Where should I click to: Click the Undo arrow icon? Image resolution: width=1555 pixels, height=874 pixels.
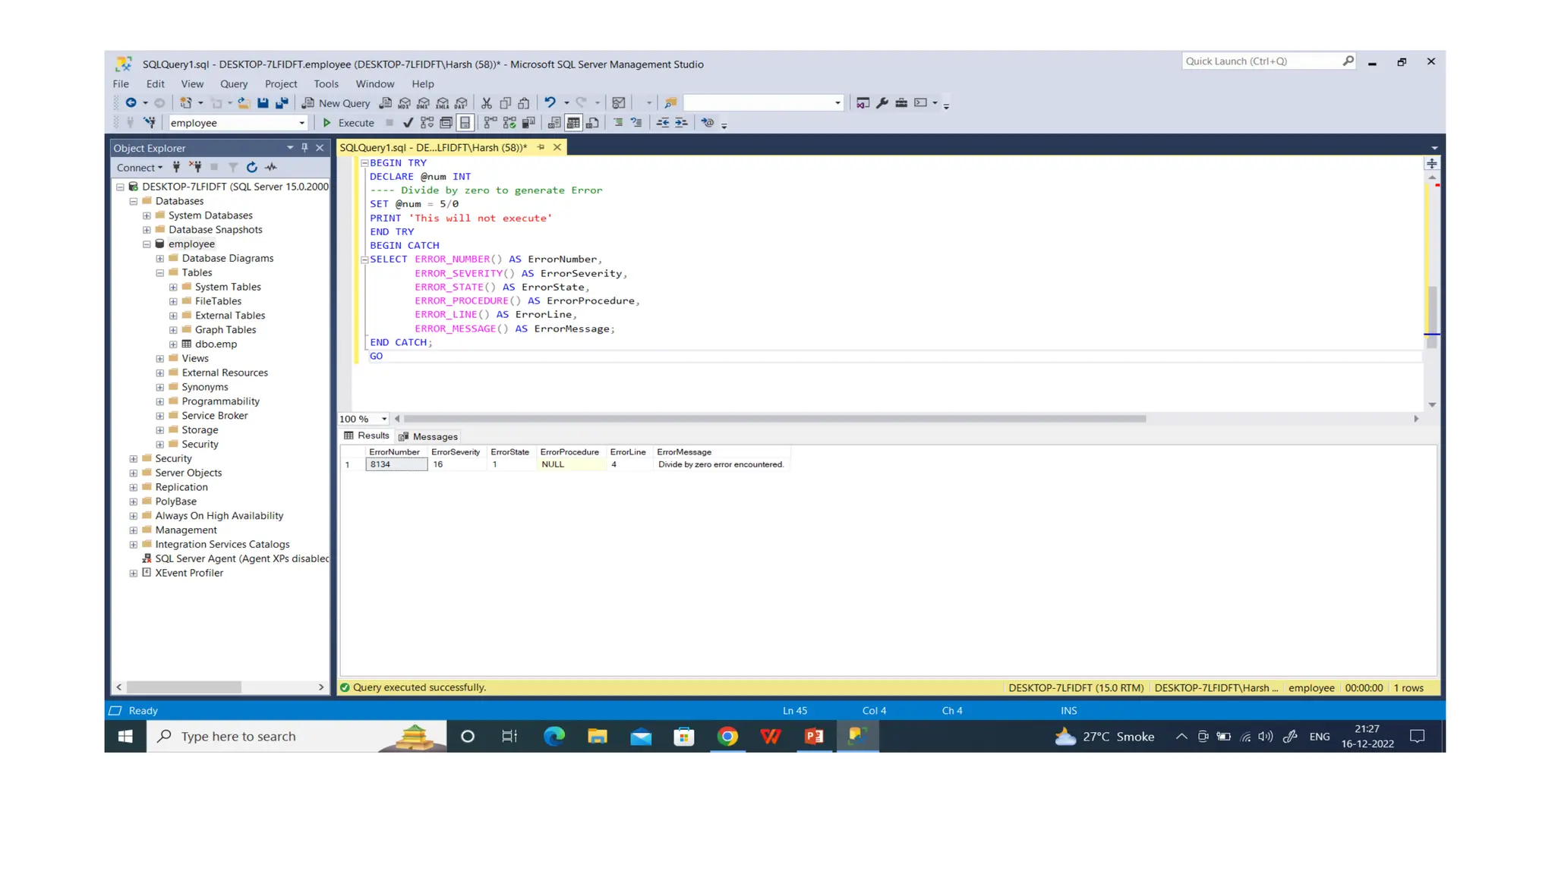(550, 102)
